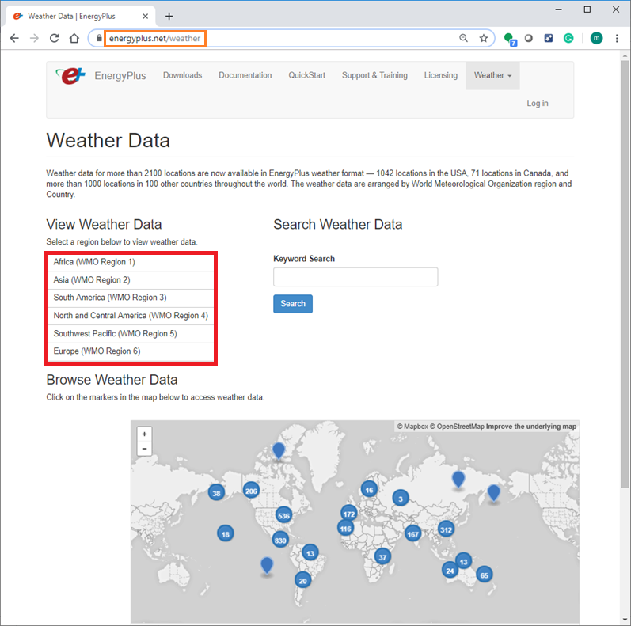Open the Chrome three-dot menu
Image resolution: width=631 pixels, height=626 pixels.
(x=617, y=38)
